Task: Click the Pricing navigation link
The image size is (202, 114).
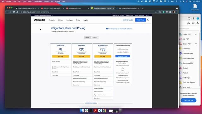Action: tap(78, 20)
